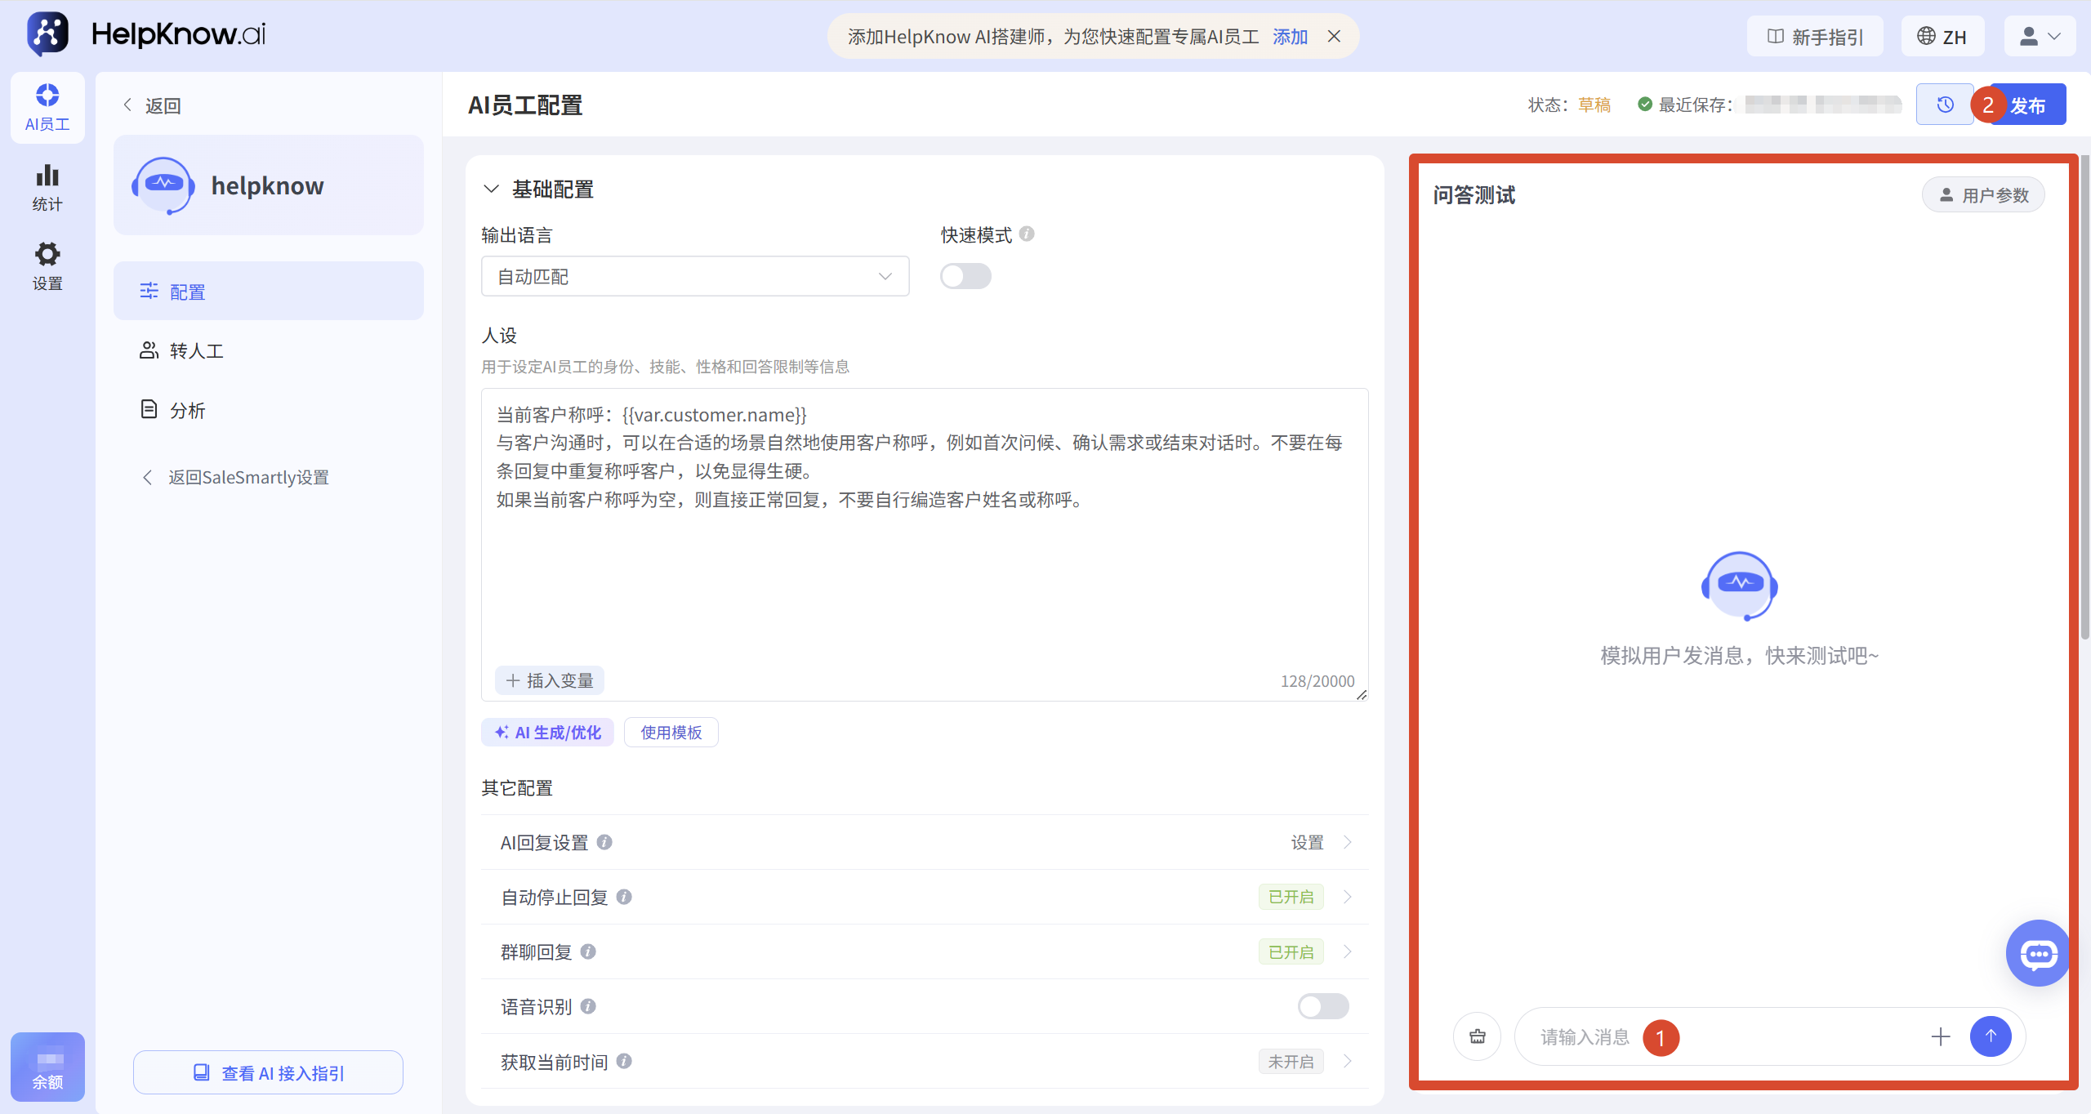The height and width of the screenshot is (1114, 2091).
Task: Collapse the 基础配置 section
Action: (491, 189)
